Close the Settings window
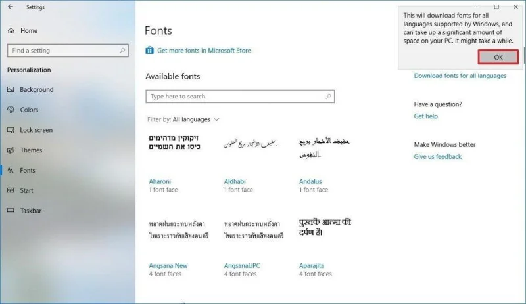This screenshot has width=526, height=304. [516, 7]
